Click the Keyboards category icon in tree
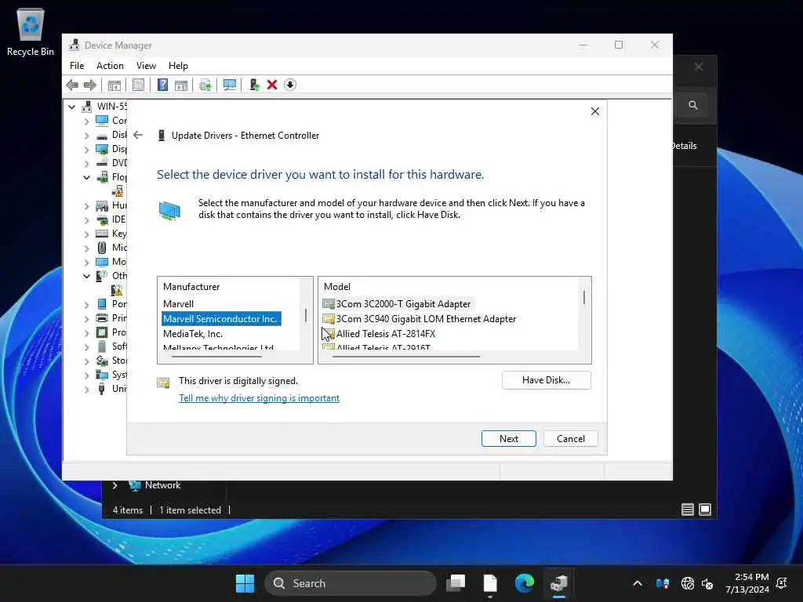Screen dimensions: 803x602 coord(102,234)
